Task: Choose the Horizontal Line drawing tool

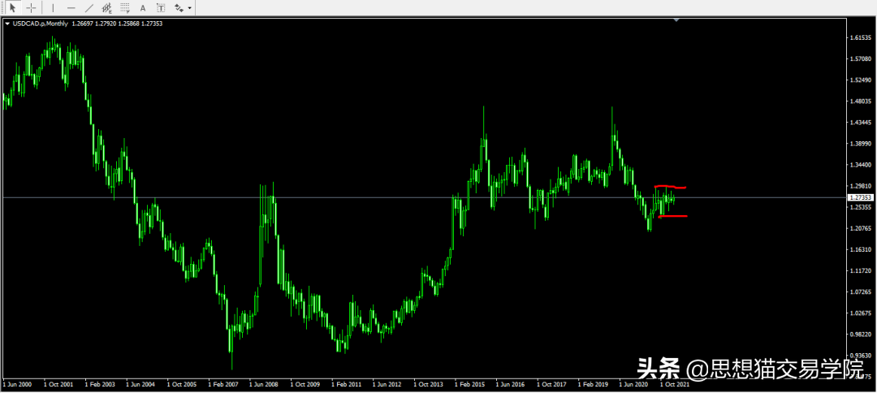Action: click(x=71, y=8)
